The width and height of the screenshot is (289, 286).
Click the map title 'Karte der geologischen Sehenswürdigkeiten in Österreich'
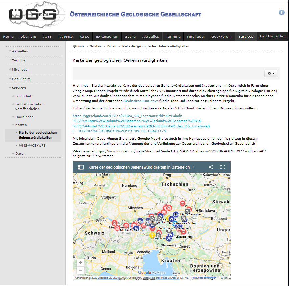click(139, 167)
